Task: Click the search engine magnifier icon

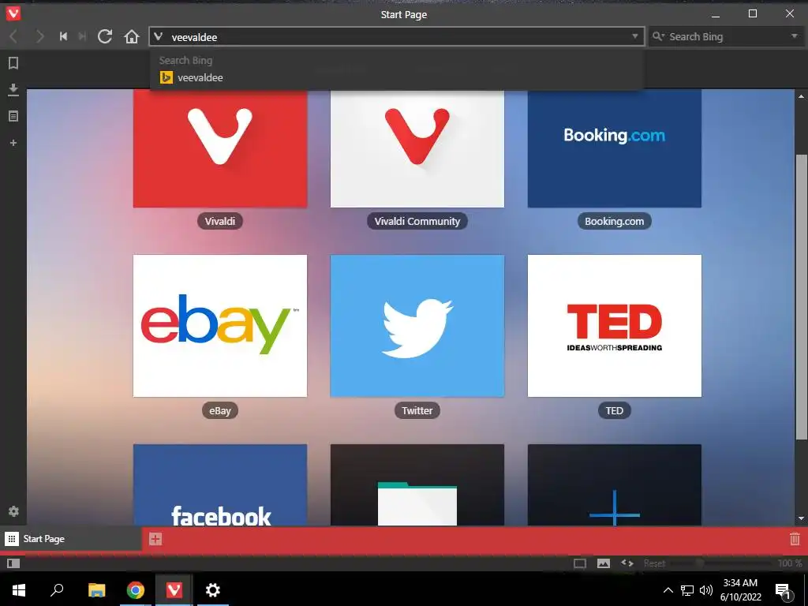Action: (658, 36)
